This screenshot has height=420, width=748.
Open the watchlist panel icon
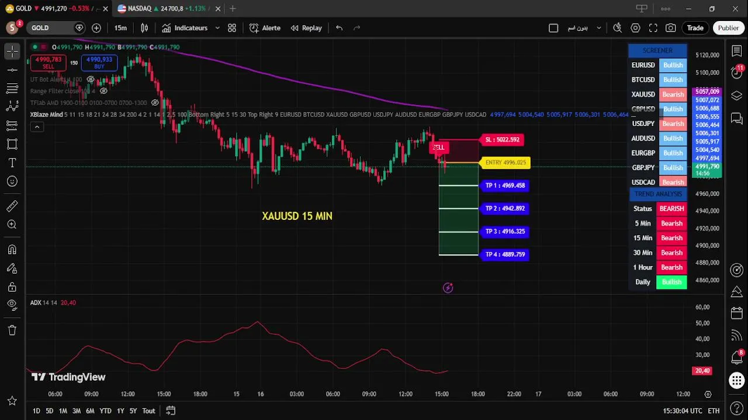[736, 51]
